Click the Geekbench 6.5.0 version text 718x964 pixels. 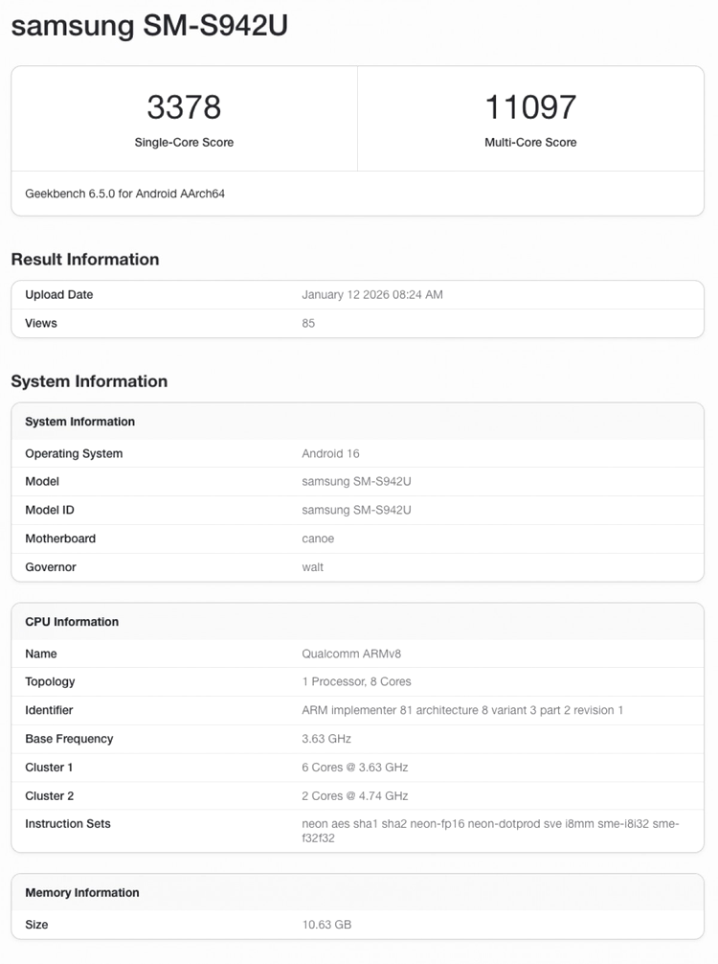124,194
